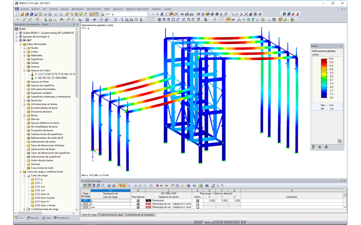
Task: Click black Permanente category swatch for CC1
Action: click(x=148, y=200)
